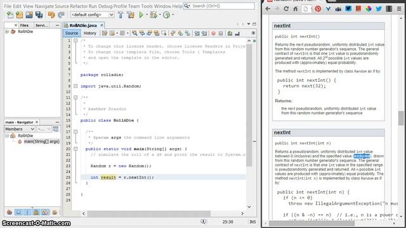The image size is (406, 228).
Task: Collapse the main method fold at line 20
Action: point(75,149)
